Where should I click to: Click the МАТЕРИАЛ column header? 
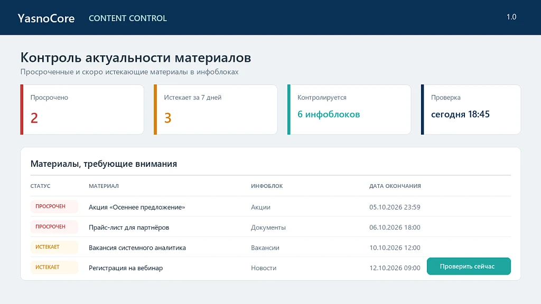[104, 186]
